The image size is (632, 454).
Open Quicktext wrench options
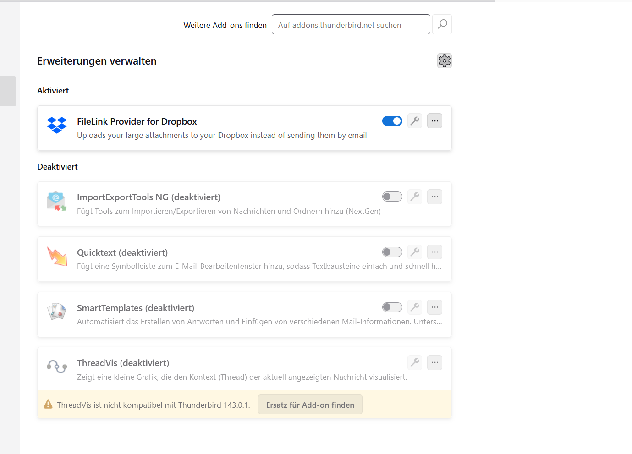(415, 252)
